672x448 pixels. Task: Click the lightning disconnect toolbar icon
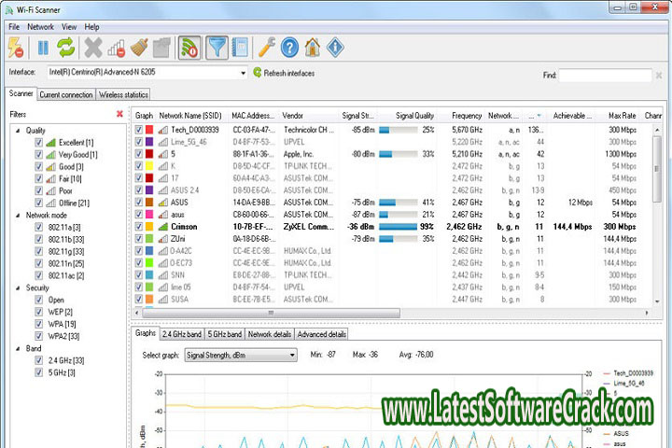pyautogui.click(x=16, y=48)
